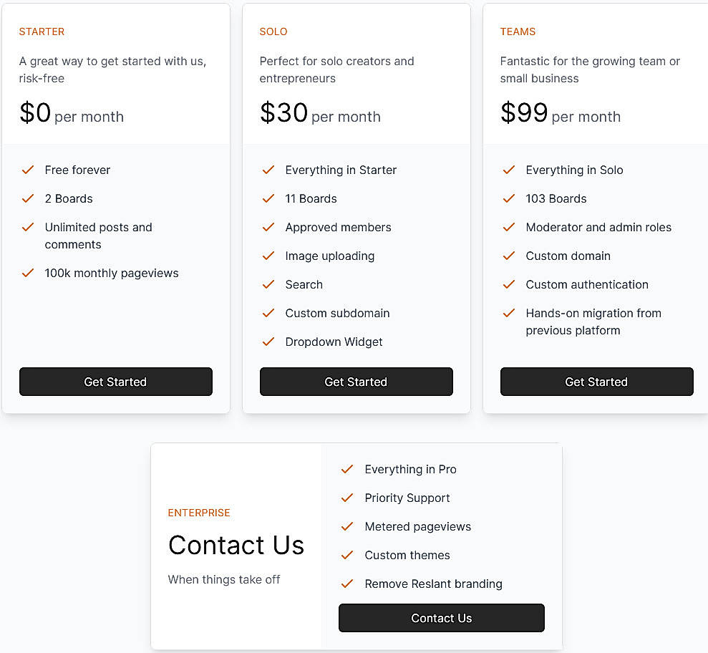
Task: Click the checkmark beside Custom subdomain
Action: (x=268, y=313)
